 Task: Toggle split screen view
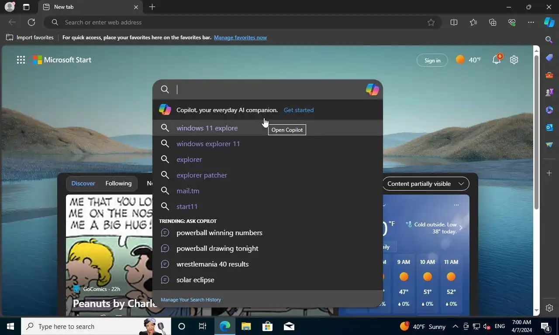(454, 22)
